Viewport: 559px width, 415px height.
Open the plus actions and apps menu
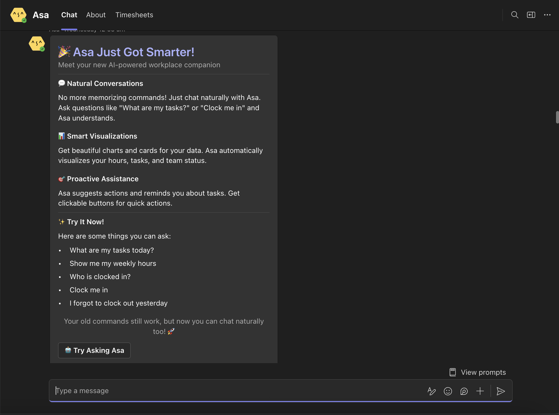480,391
